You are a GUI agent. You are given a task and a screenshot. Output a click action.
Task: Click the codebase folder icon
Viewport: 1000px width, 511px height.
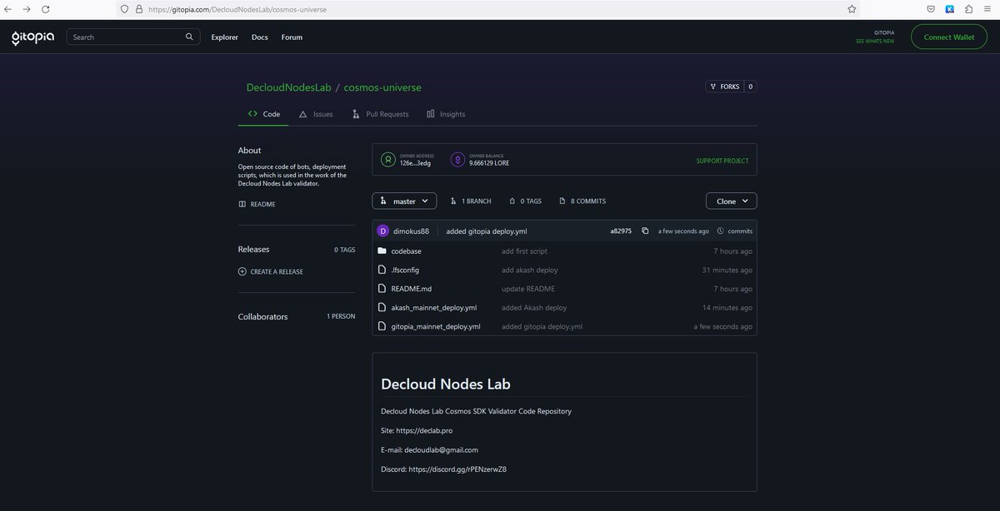[x=382, y=251]
